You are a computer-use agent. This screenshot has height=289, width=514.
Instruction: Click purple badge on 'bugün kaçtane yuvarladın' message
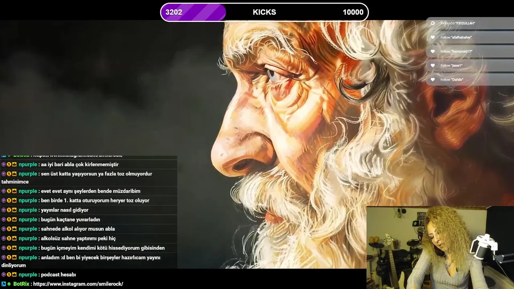click(x=4, y=220)
